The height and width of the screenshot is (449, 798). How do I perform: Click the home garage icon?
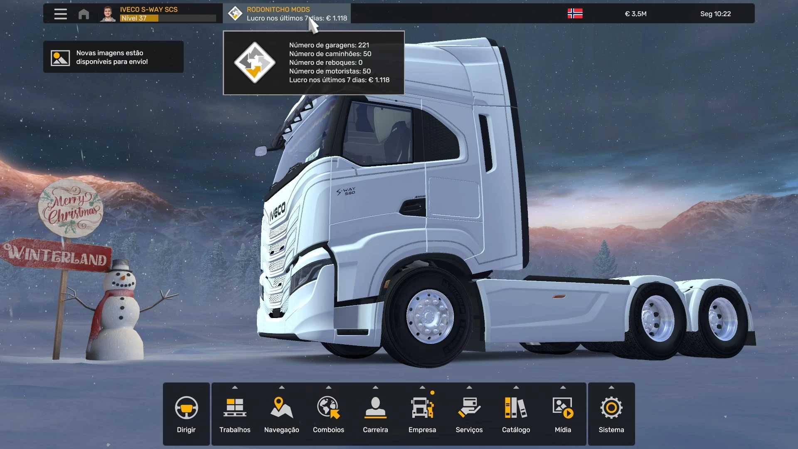point(84,14)
